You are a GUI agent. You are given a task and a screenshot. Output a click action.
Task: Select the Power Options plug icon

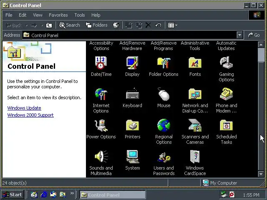101,125
